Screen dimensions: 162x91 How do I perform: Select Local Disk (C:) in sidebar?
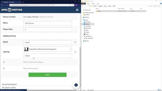point(89,36)
